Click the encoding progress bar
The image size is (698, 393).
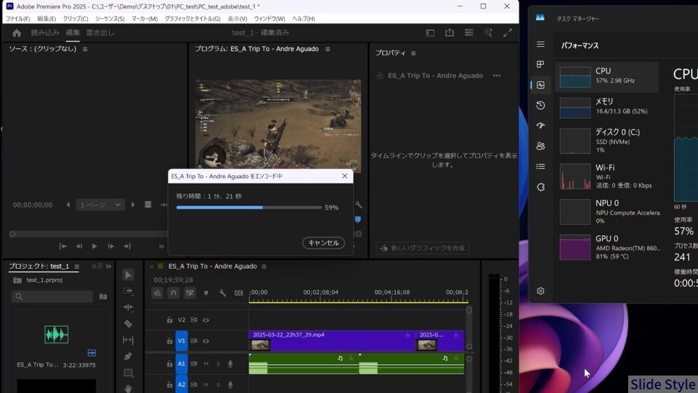[x=249, y=207]
